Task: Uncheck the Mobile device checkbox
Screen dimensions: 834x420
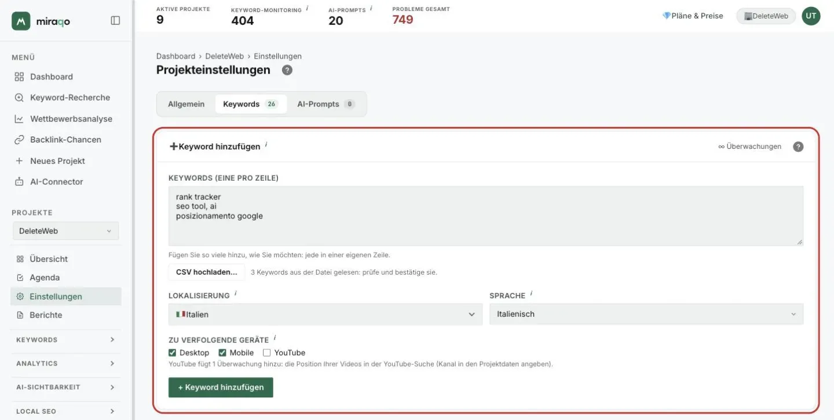Action: tap(222, 353)
